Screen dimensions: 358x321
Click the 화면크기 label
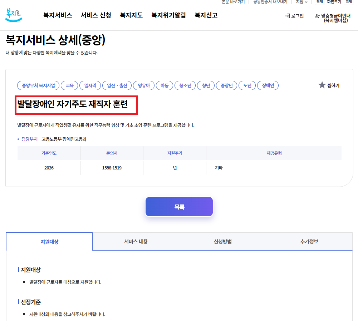pyautogui.click(x=334, y=2)
